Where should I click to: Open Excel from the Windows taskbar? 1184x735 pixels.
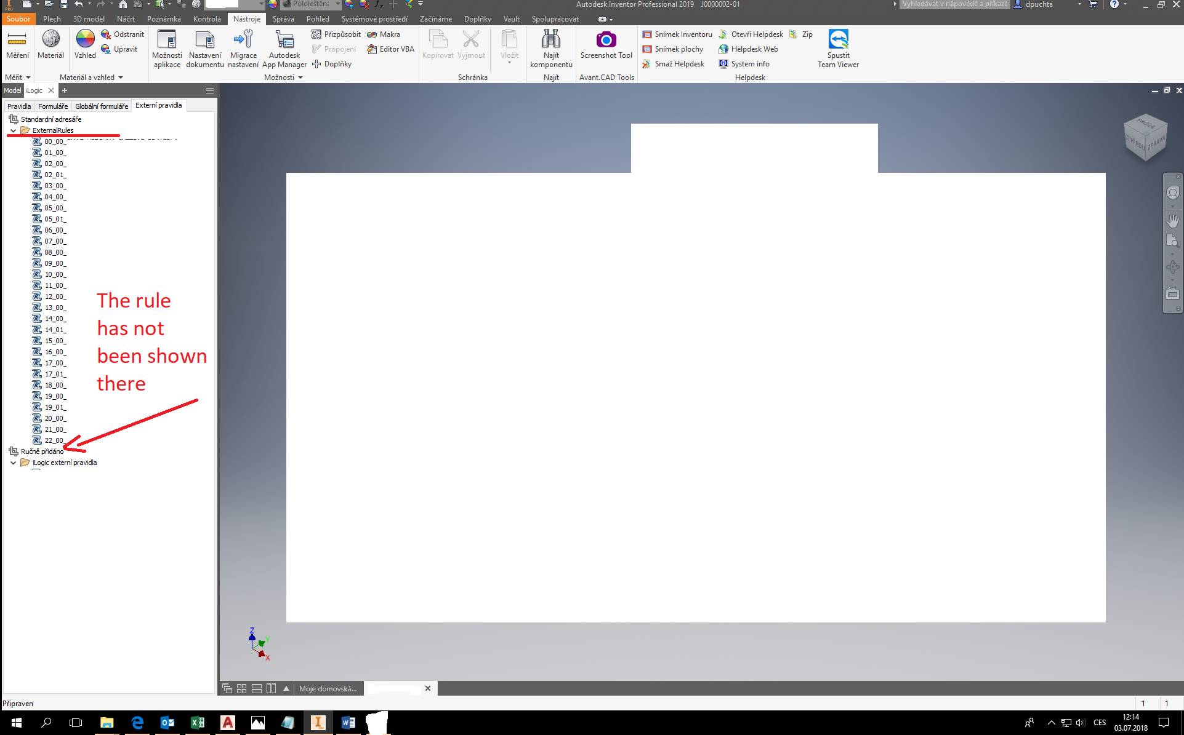click(198, 722)
